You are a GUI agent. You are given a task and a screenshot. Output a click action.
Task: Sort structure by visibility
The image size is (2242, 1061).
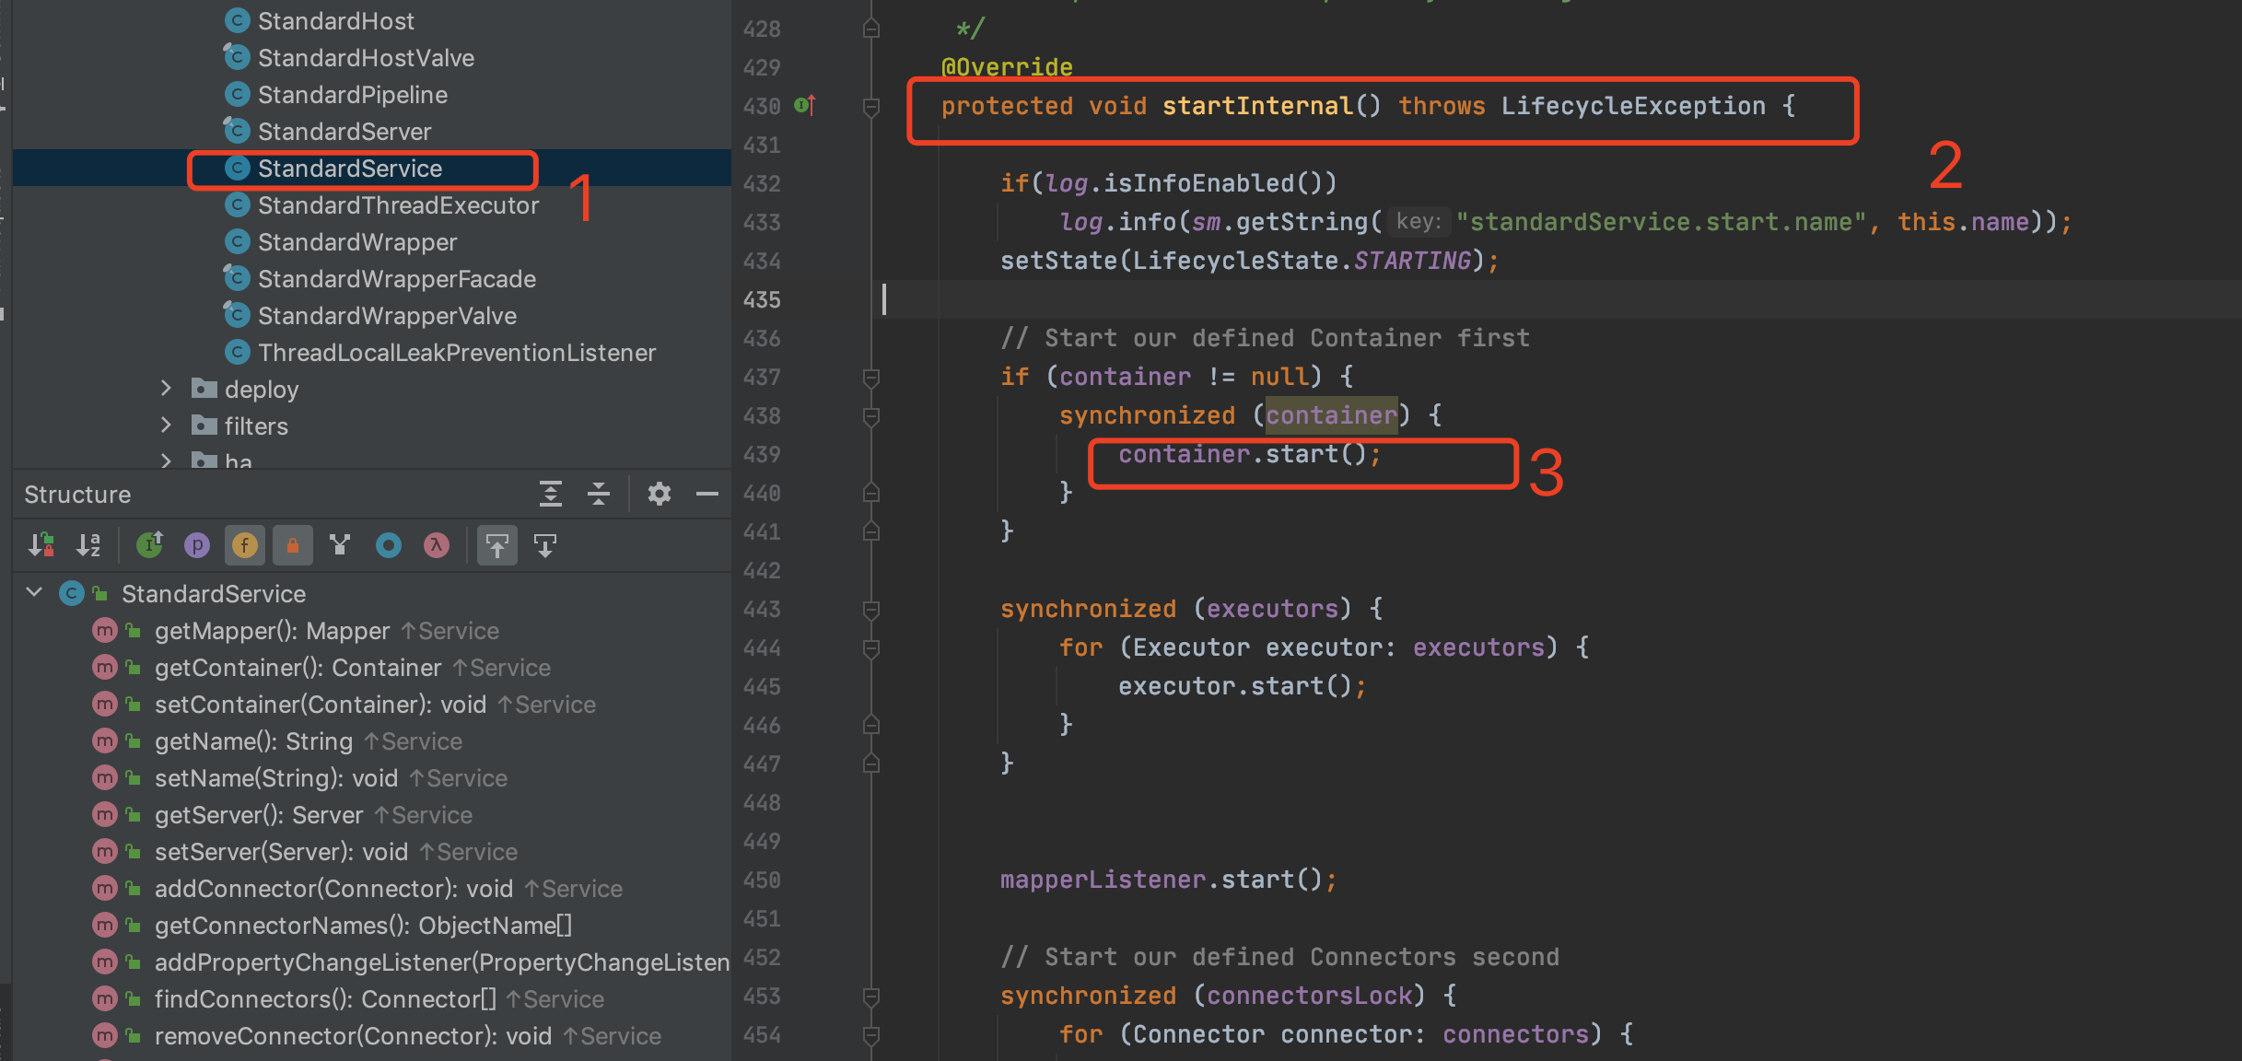pyautogui.click(x=41, y=545)
